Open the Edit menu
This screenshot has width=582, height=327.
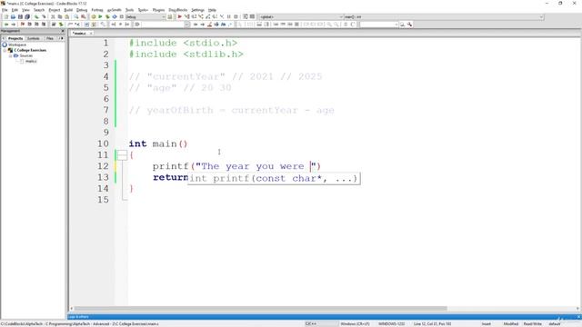click(15, 10)
